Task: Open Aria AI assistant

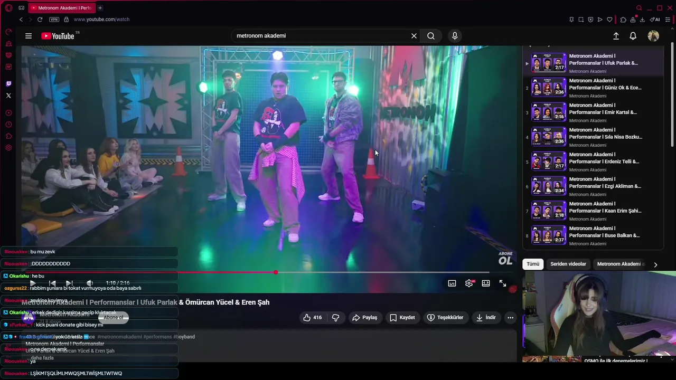Action: pyautogui.click(x=655, y=20)
